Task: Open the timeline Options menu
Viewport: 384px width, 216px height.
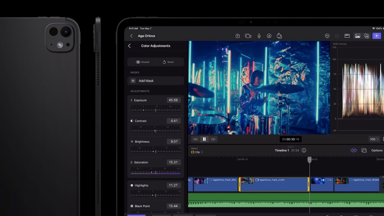Action: (x=377, y=150)
